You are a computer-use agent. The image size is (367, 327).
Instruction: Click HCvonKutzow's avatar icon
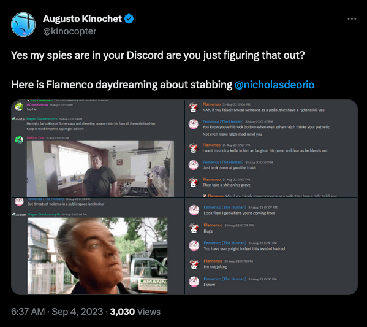click(19, 107)
